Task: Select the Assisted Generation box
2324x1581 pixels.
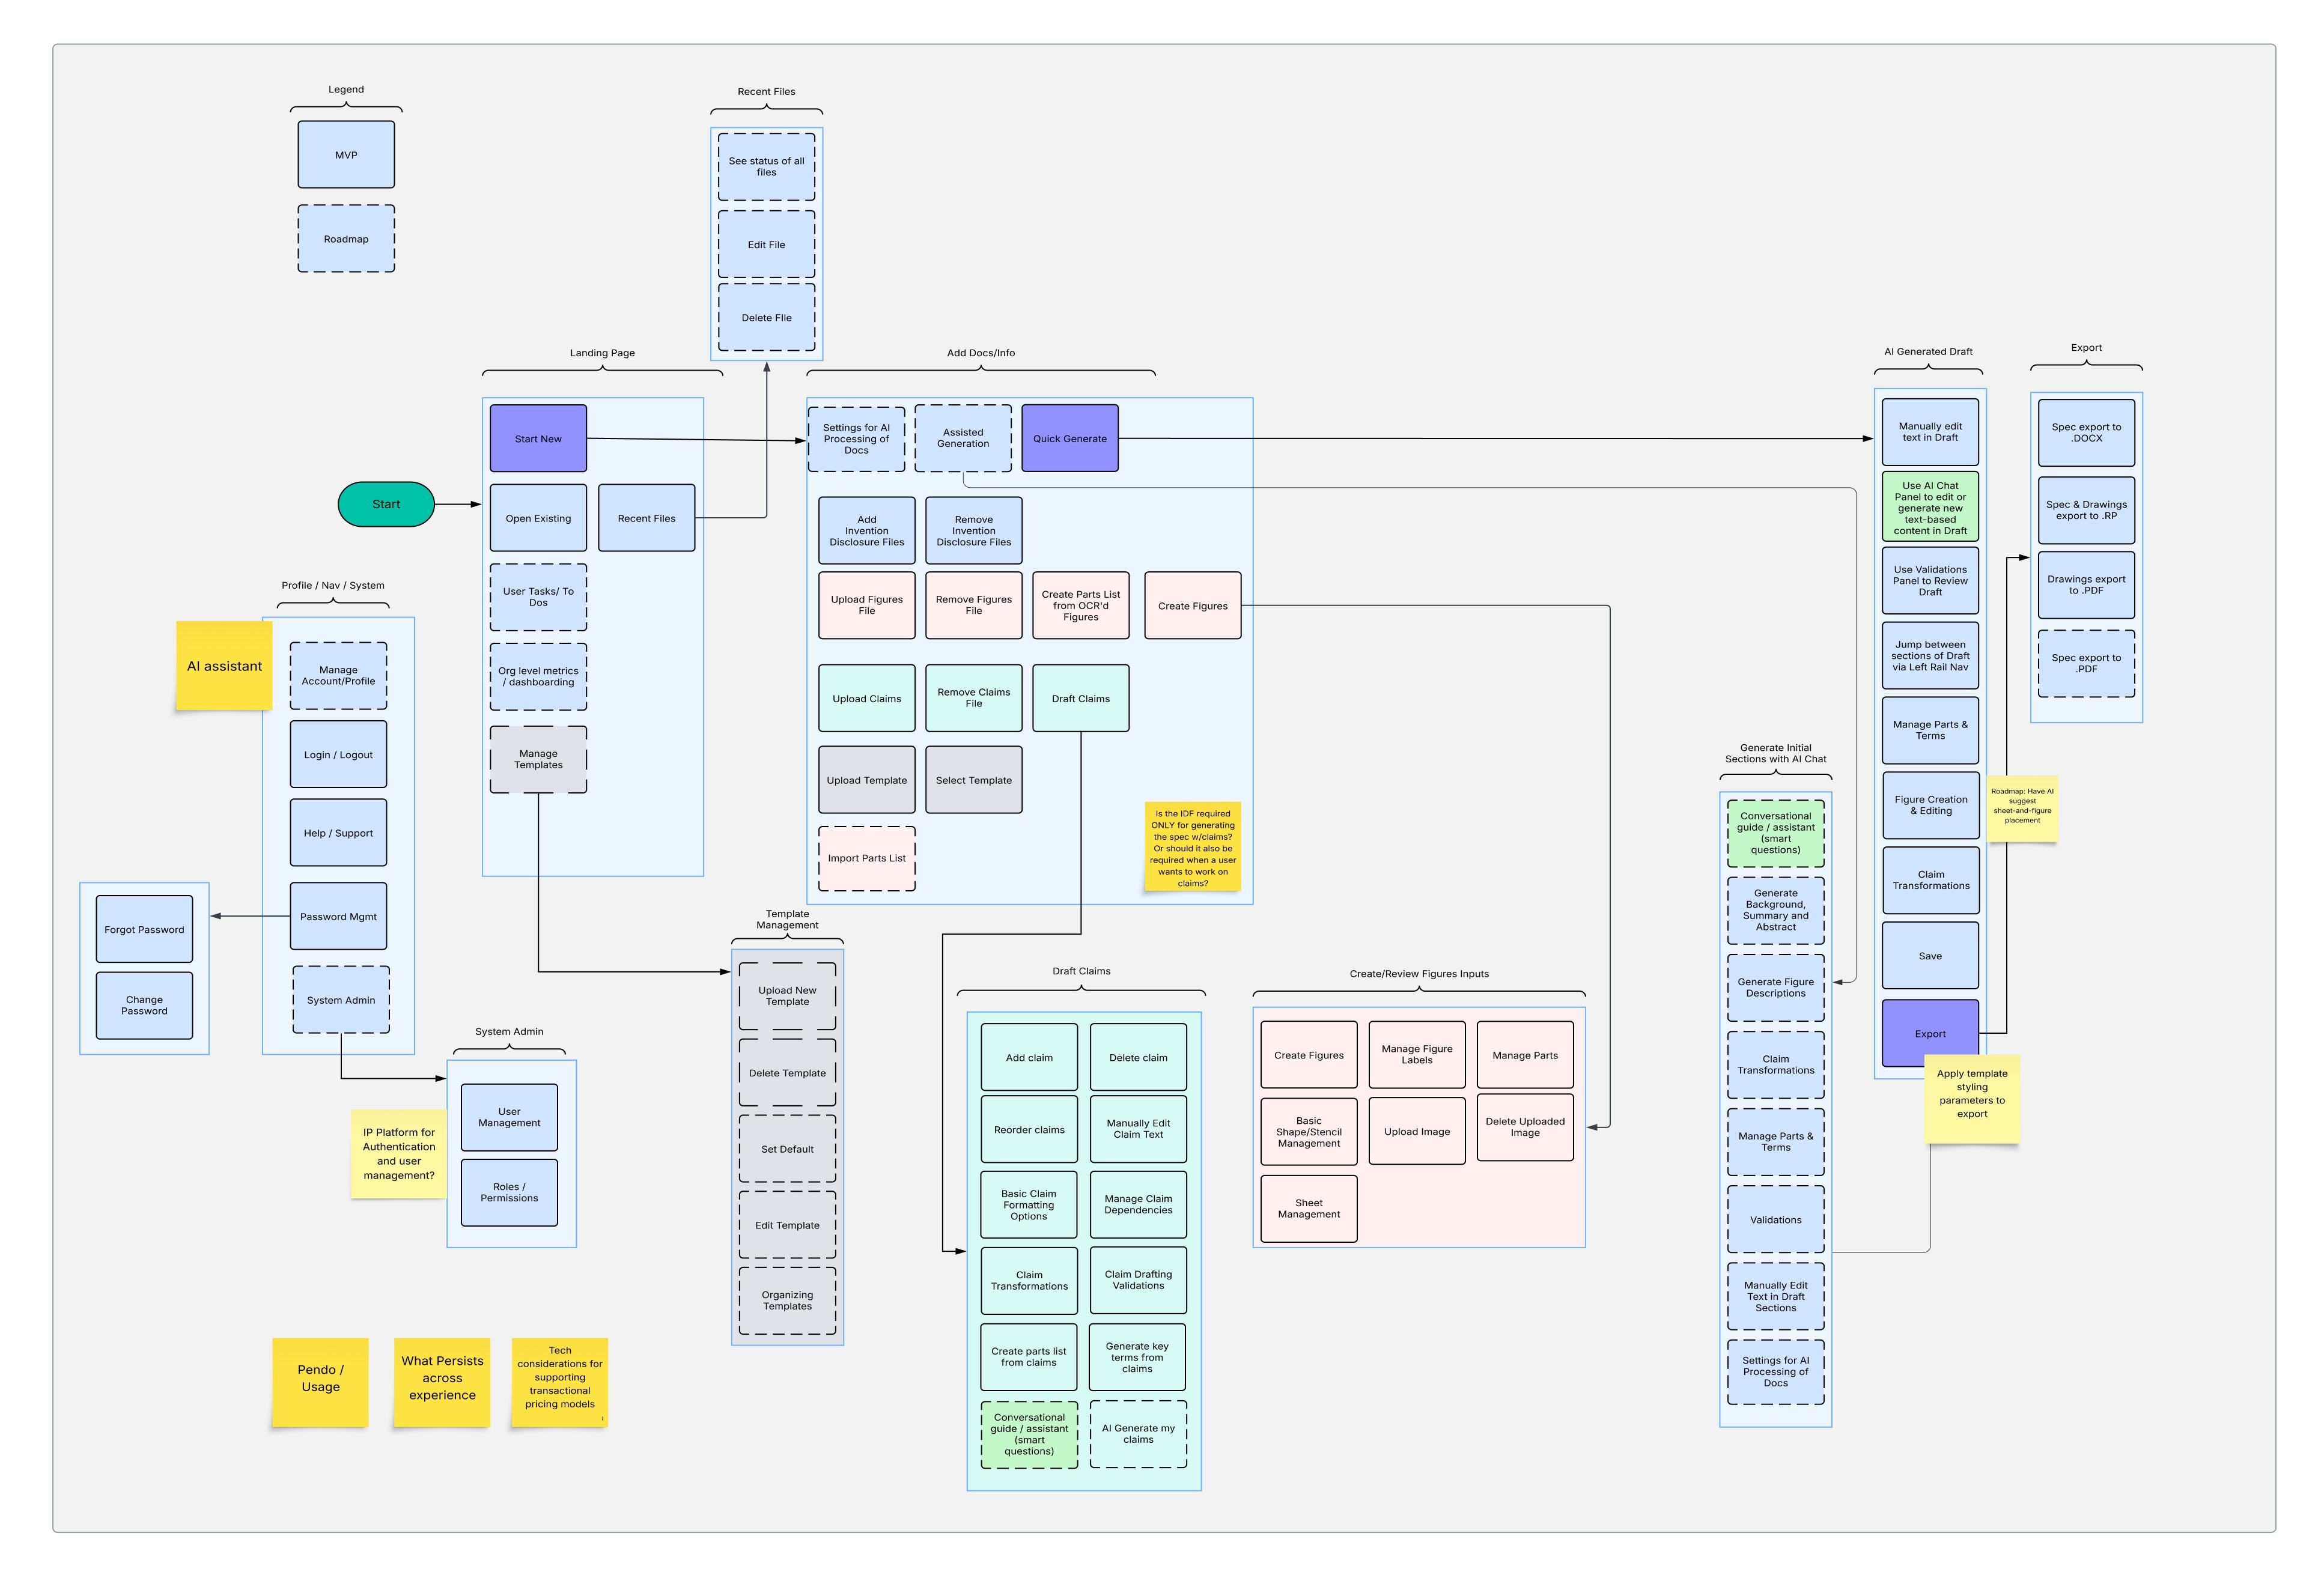Action: (963, 438)
